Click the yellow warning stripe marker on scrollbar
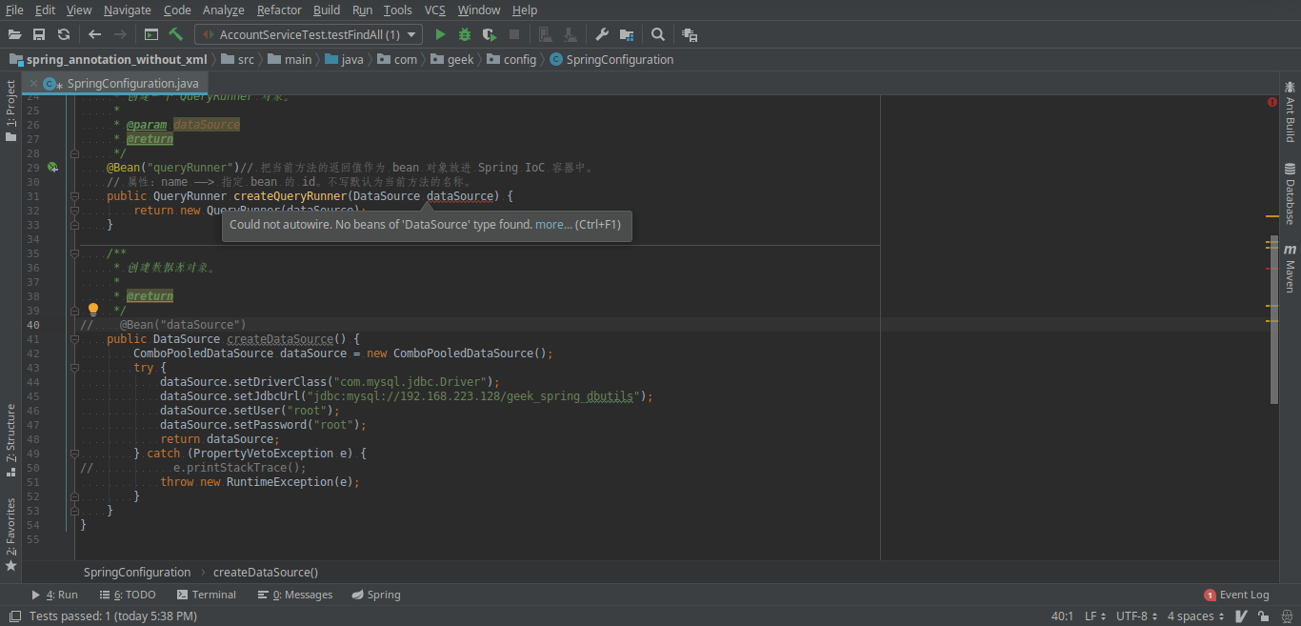The image size is (1301, 626). point(1271,217)
